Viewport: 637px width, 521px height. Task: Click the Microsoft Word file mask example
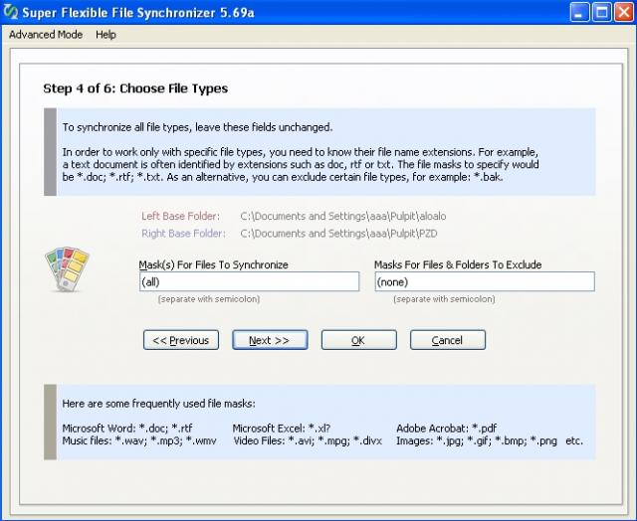pos(127,428)
